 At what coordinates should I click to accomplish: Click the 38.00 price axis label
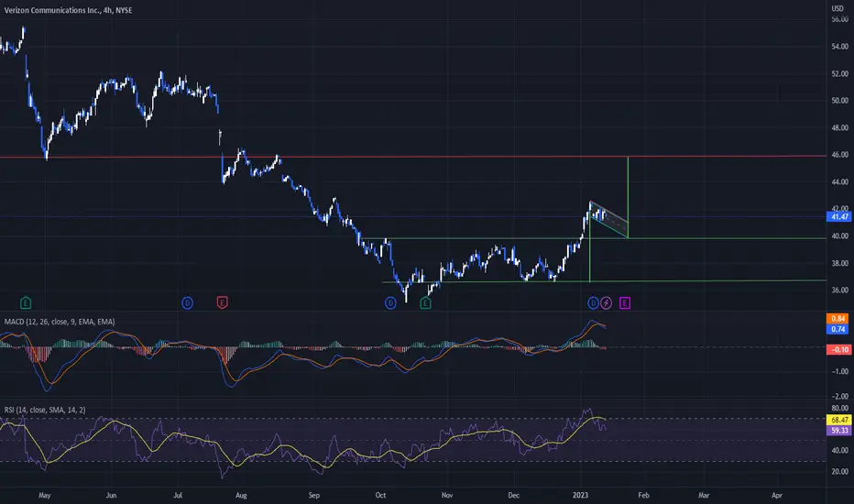pos(839,263)
